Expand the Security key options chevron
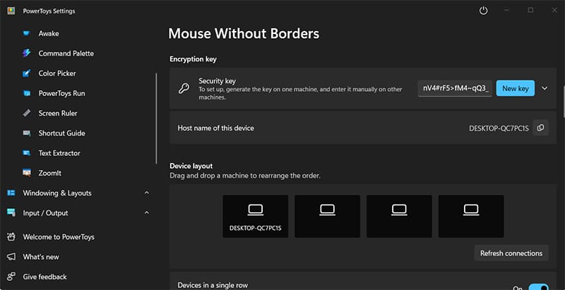This screenshot has width=565, height=290. (545, 89)
